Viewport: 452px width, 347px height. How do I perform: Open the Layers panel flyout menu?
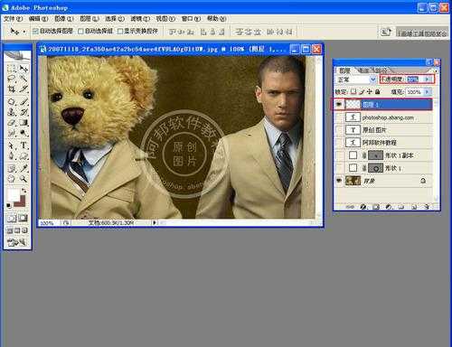coord(436,70)
